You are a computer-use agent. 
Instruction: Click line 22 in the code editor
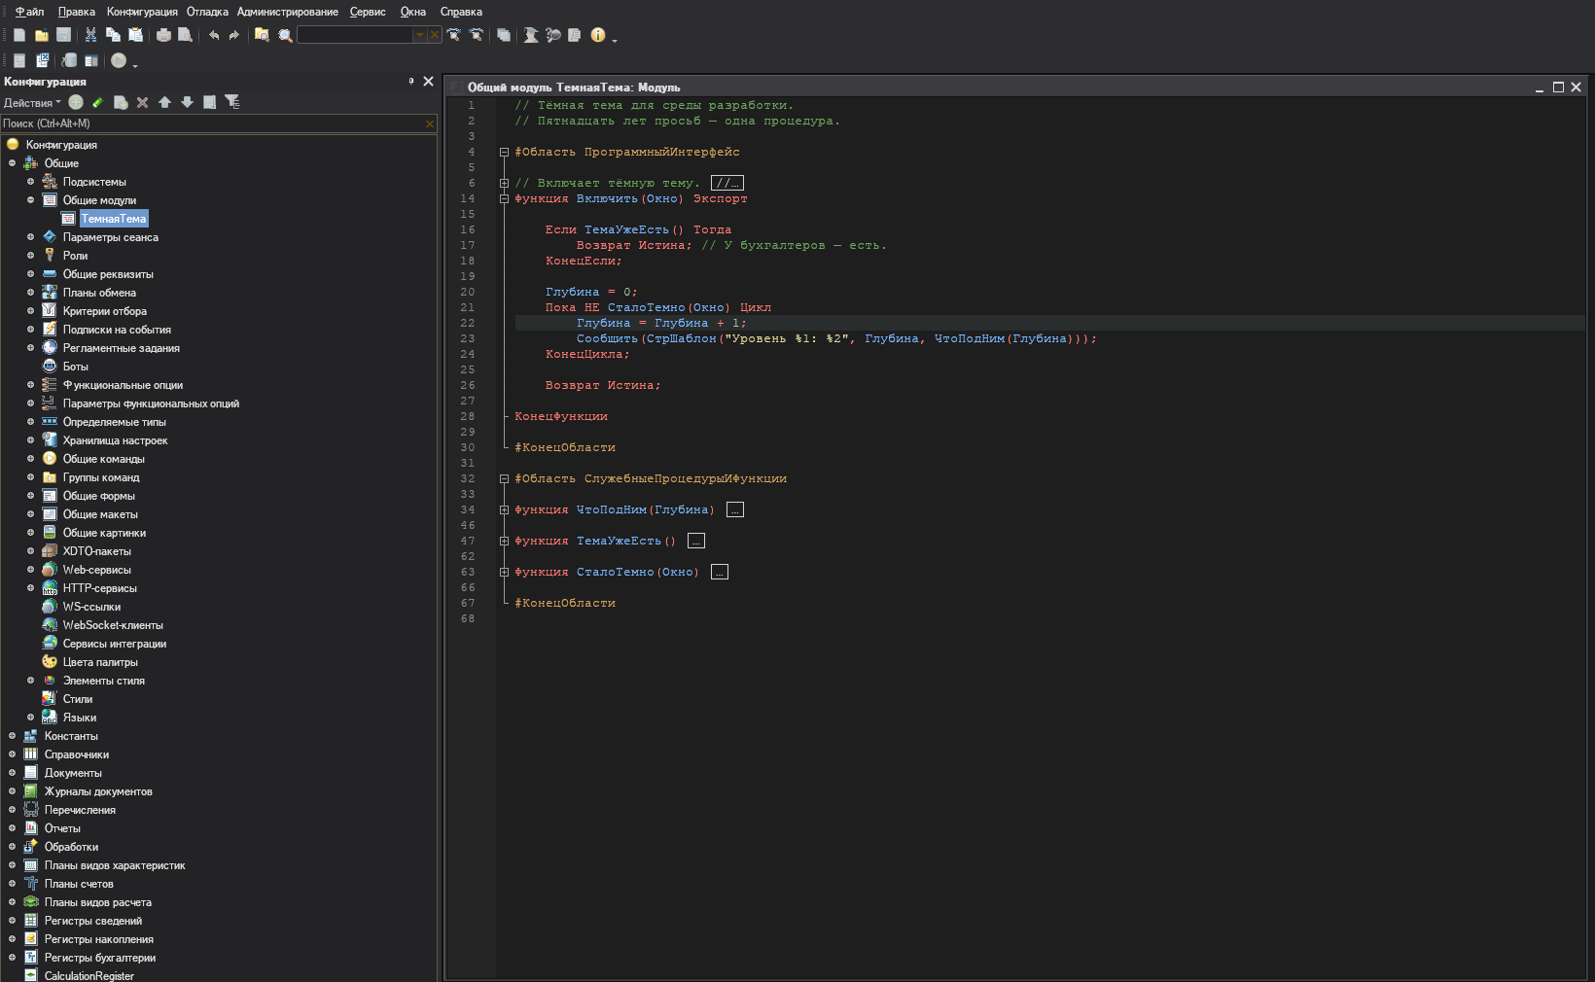[x=1049, y=323]
